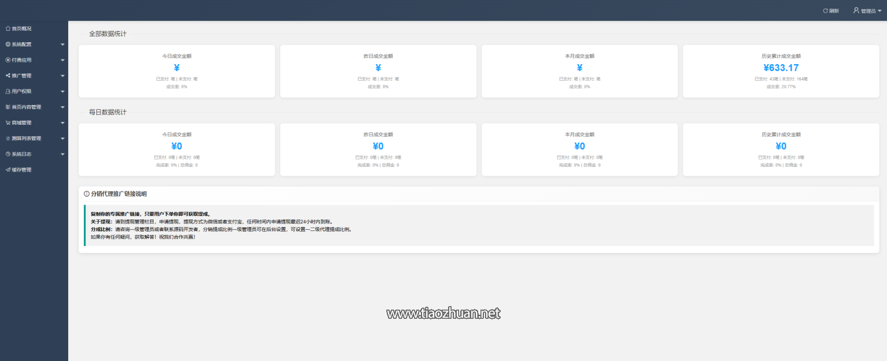This screenshot has width=887, height=361.
Task: Click the 刷新 refresh button
Action: click(x=829, y=10)
